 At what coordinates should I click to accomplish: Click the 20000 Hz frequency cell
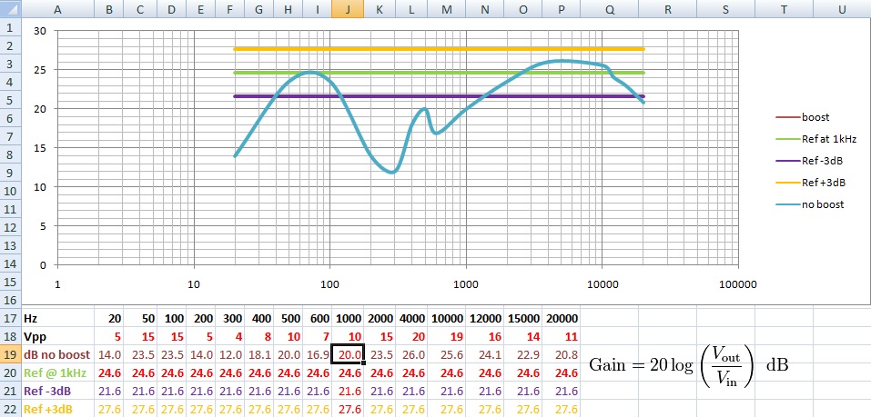coord(561,319)
